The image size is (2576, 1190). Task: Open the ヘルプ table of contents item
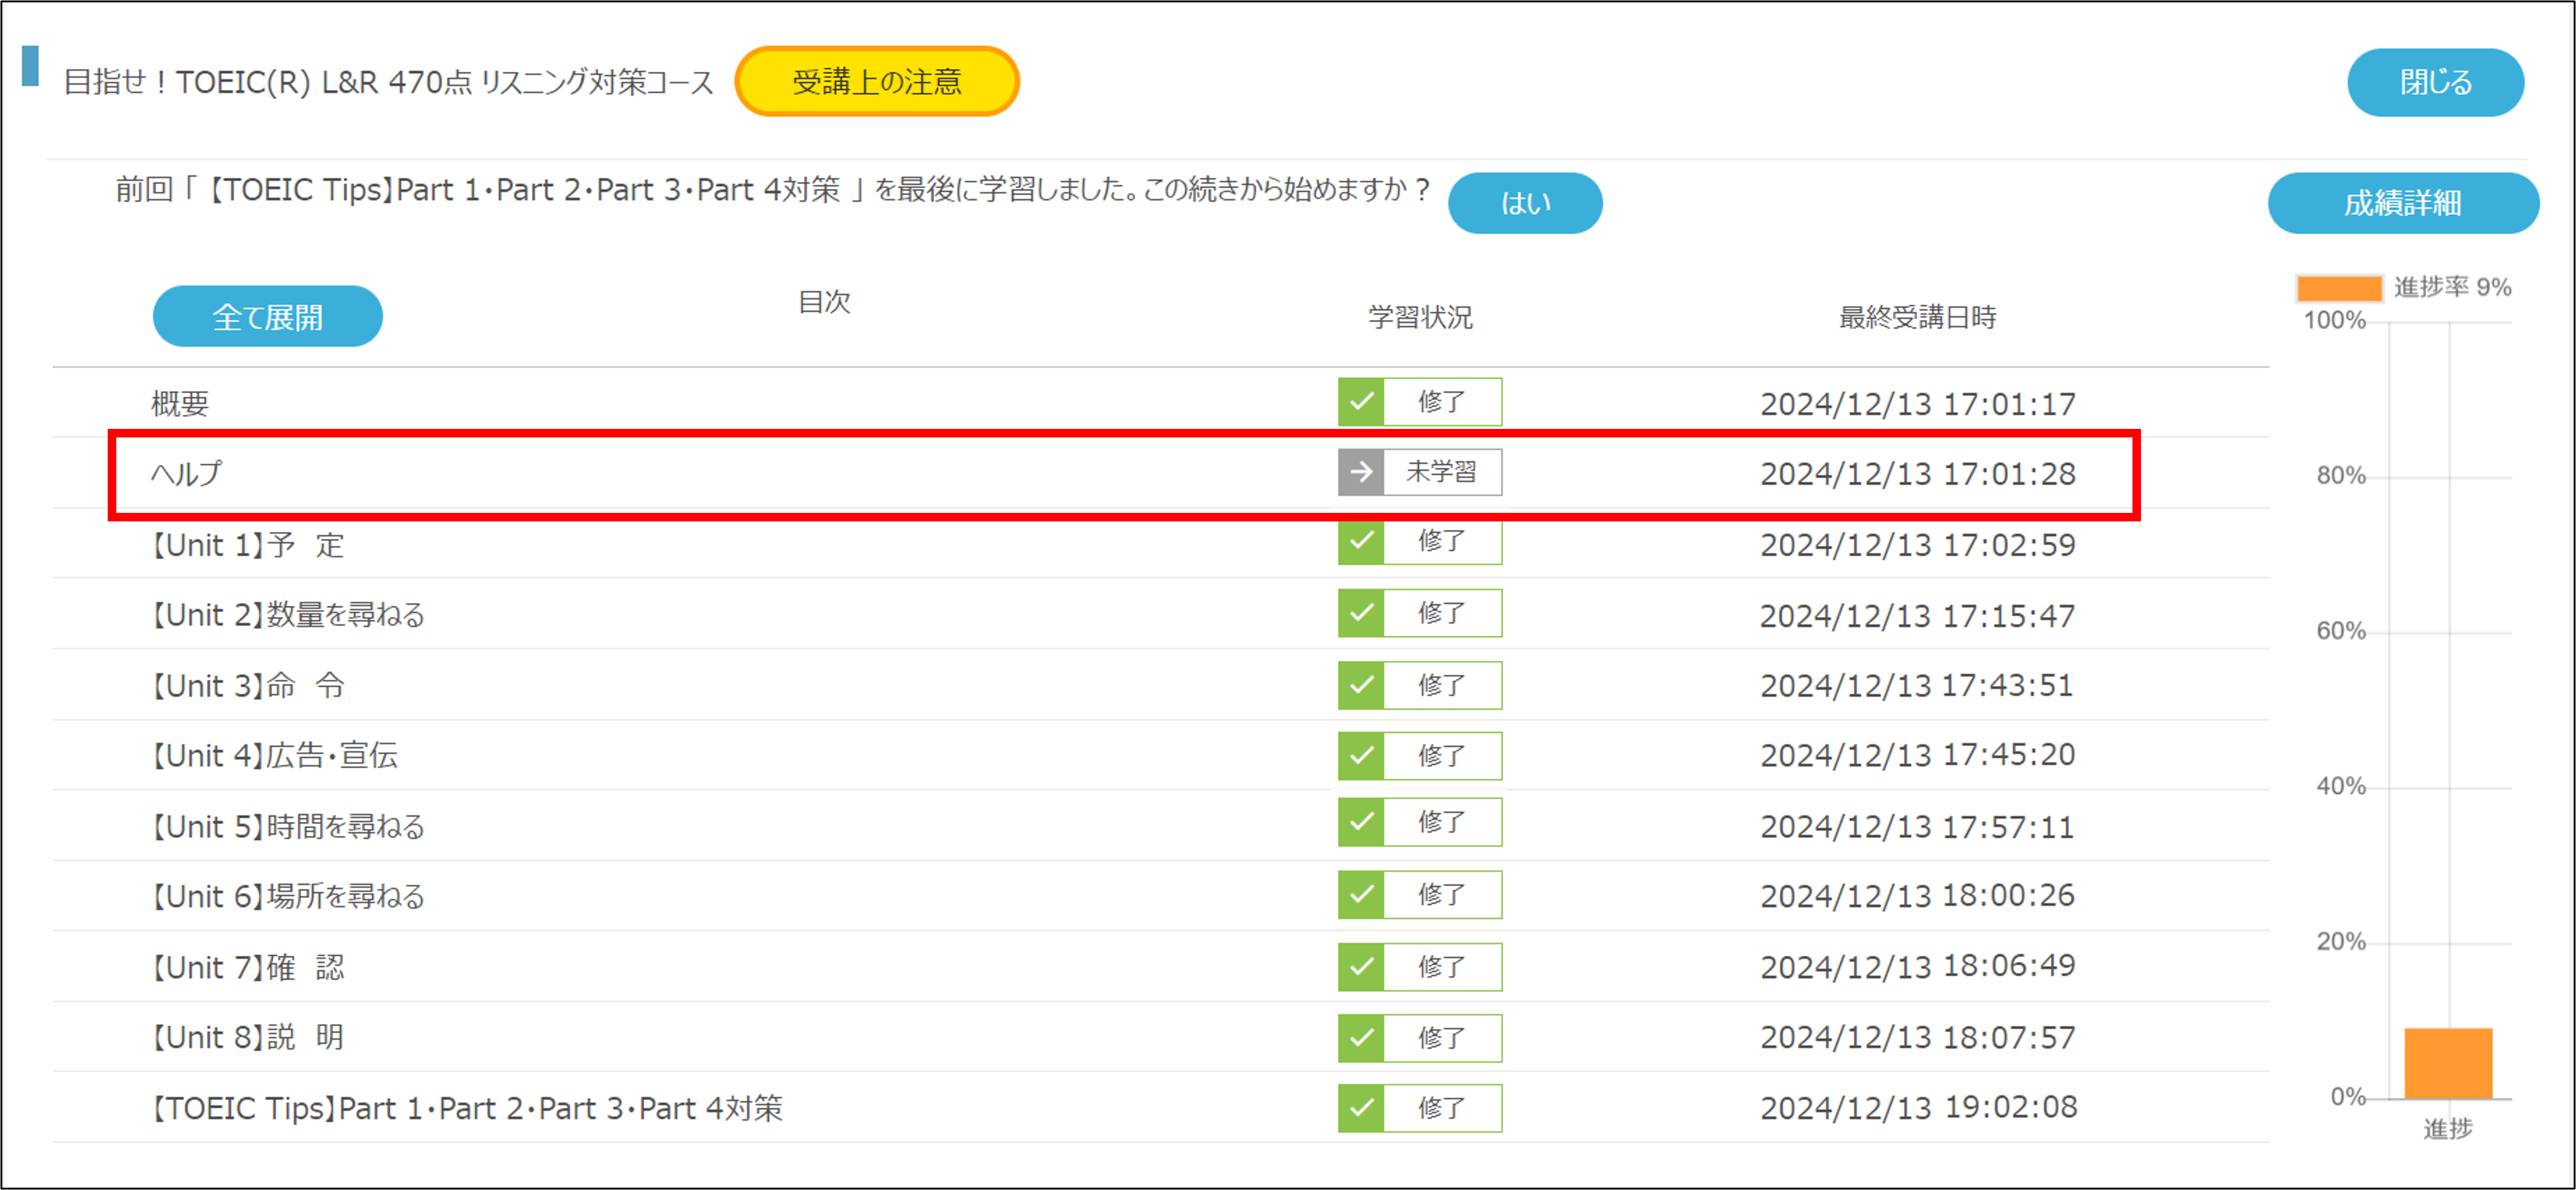tap(187, 474)
